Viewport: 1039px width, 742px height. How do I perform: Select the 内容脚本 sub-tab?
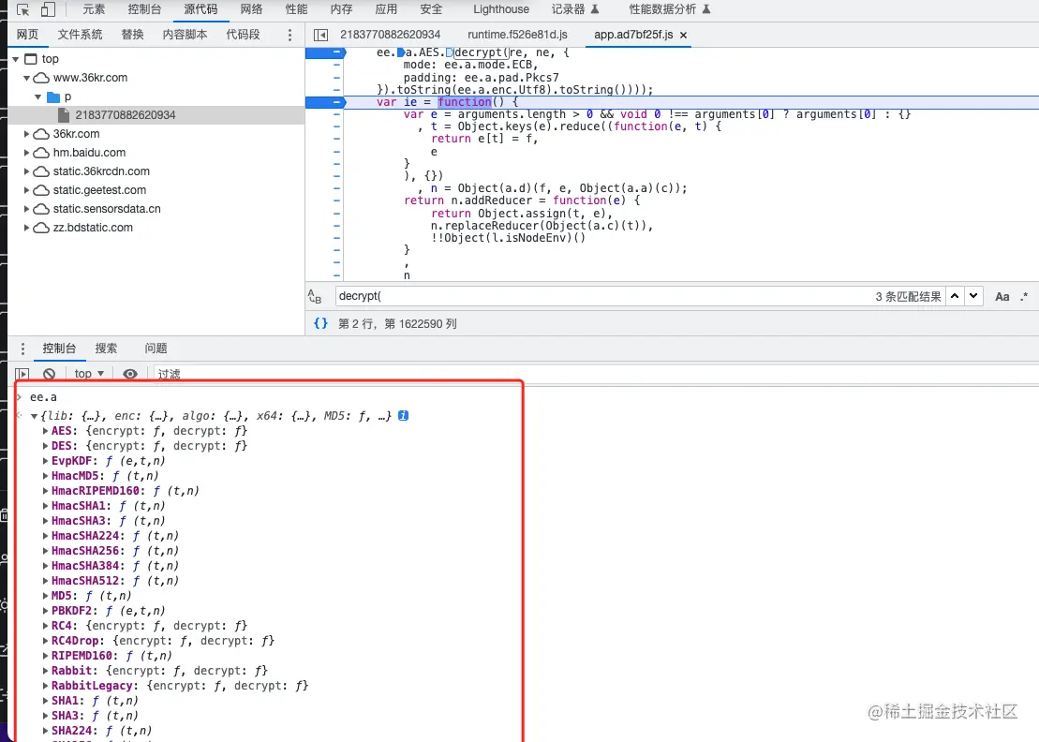point(185,35)
